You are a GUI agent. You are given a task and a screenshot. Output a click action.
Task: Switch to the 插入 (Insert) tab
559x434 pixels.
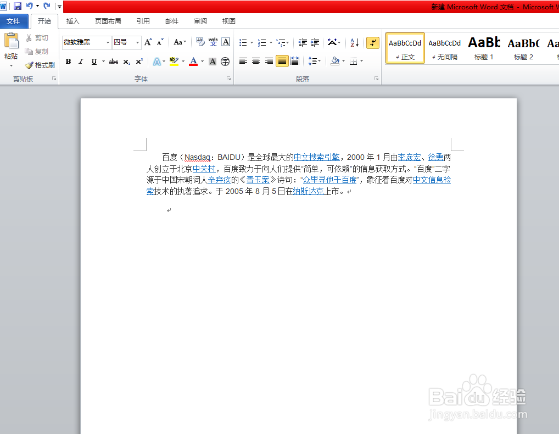click(x=72, y=21)
